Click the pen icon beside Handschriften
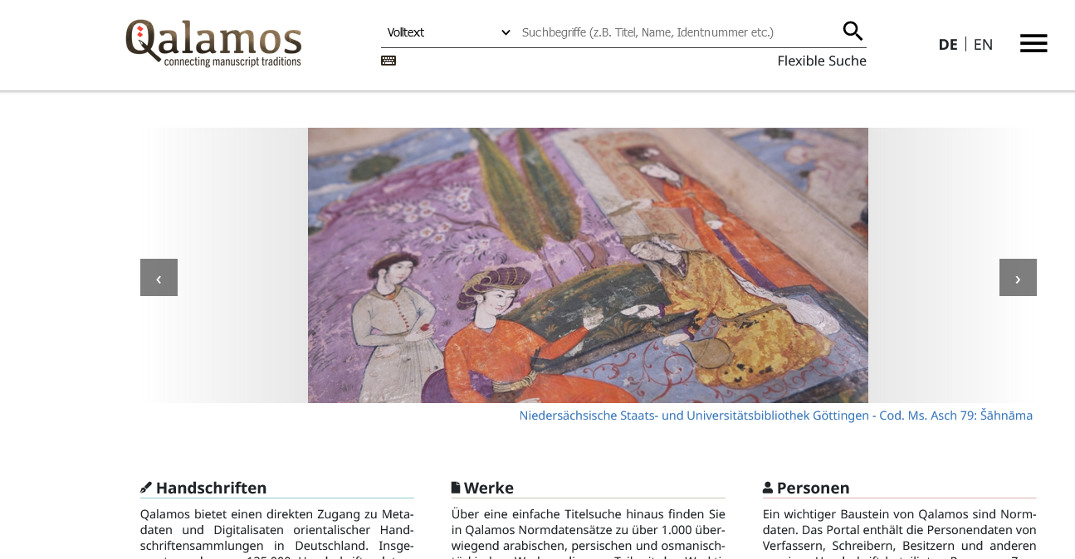1075x559 pixels. [x=146, y=488]
